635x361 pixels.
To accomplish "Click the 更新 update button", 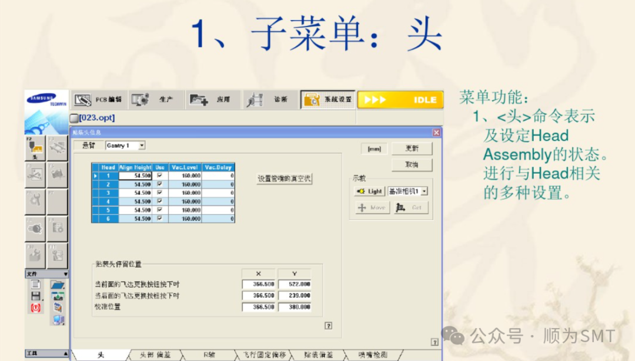I will [412, 149].
